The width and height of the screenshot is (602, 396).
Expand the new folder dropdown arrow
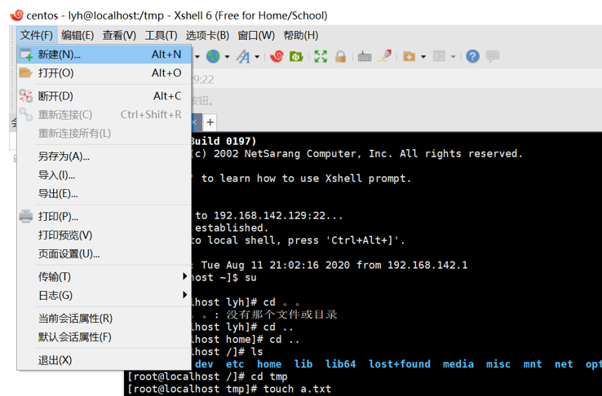coord(423,57)
